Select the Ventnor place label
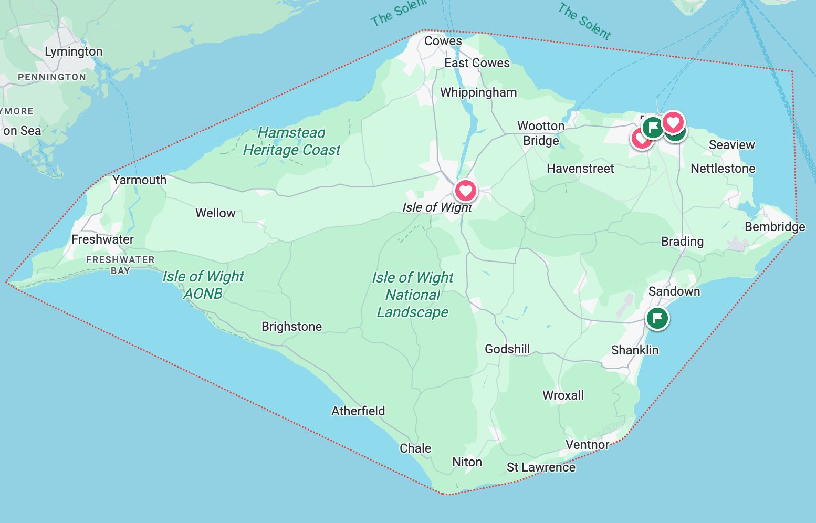The height and width of the screenshot is (523, 816). (x=587, y=445)
